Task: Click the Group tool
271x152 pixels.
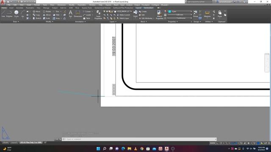Action: pyautogui.click(x=196, y=14)
